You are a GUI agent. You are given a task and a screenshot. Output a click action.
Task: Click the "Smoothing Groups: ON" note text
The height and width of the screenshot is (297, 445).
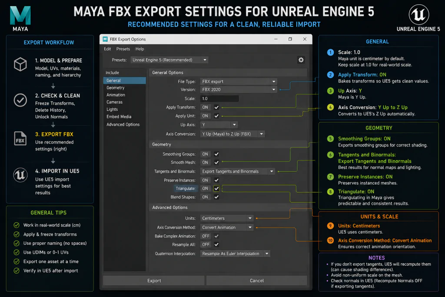(364, 139)
